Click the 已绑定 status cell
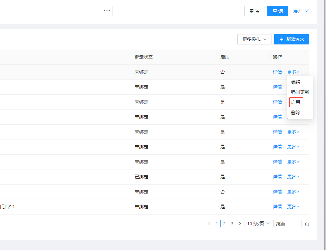This screenshot has height=250, width=326. coord(141,177)
